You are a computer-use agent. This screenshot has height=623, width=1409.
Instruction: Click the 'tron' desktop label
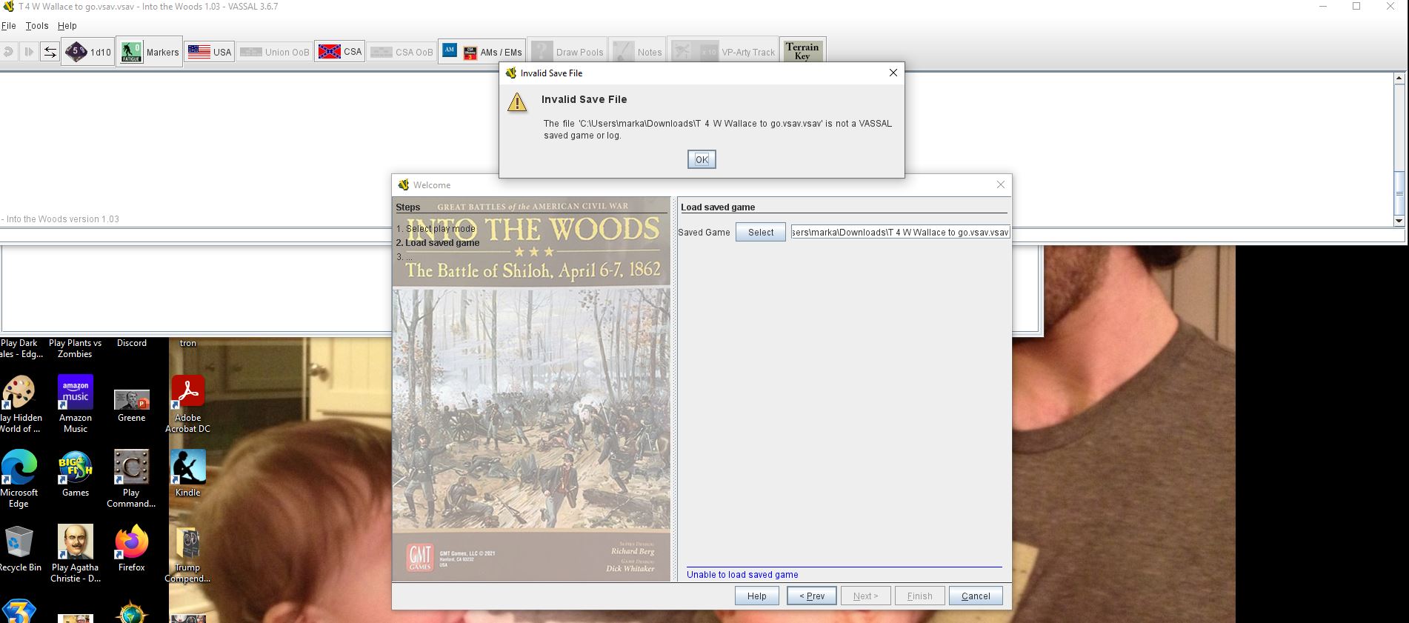[188, 343]
